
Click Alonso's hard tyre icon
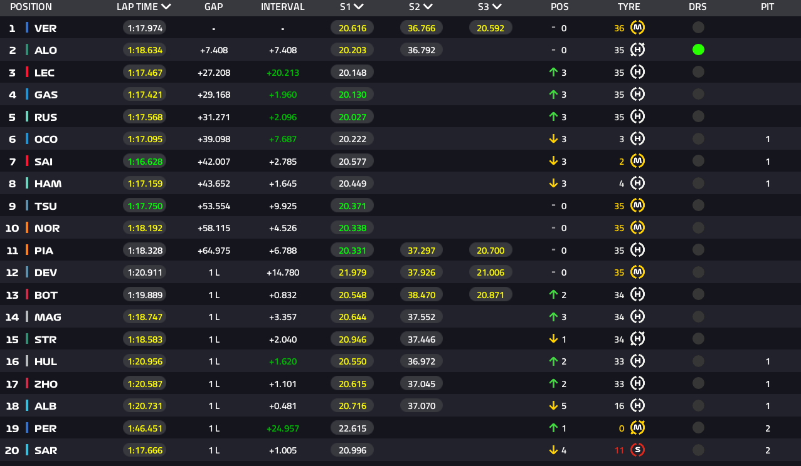click(x=637, y=50)
